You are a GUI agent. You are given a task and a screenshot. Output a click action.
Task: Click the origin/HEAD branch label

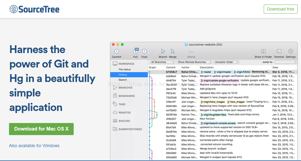coord(242,72)
